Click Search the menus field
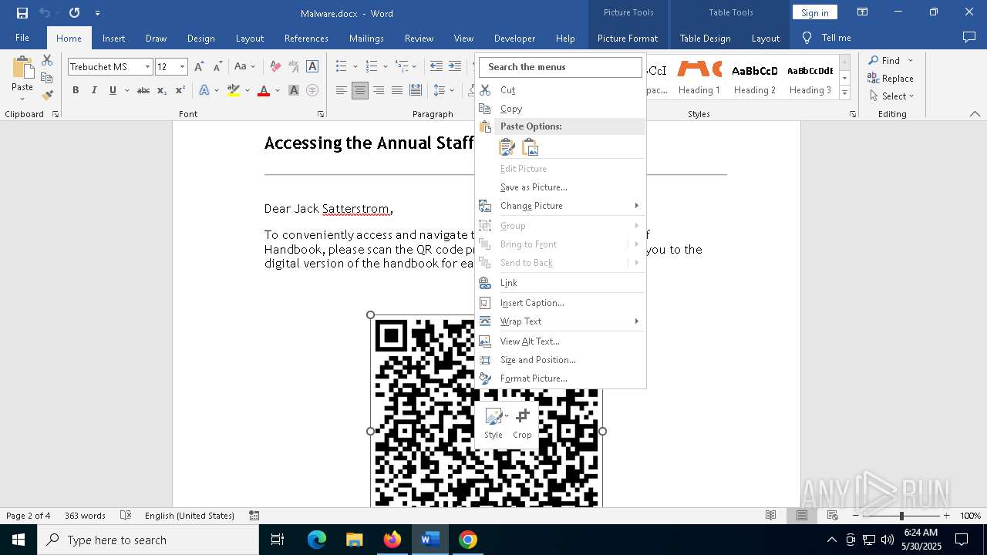 click(561, 67)
